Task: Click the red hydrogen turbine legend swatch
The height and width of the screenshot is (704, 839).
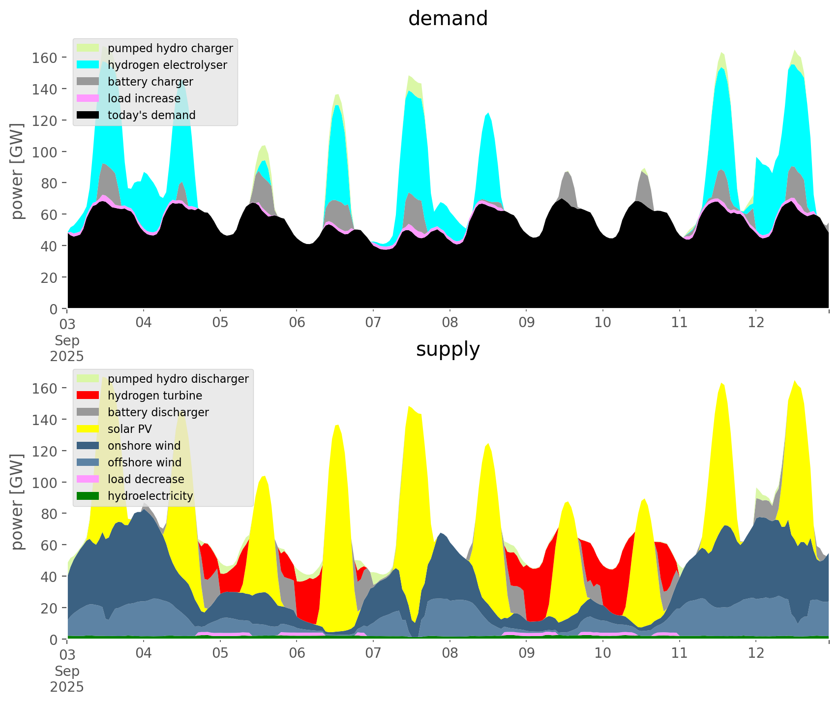Action: click(89, 396)
